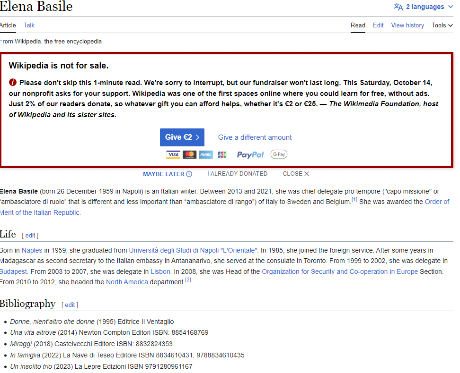Open Università degli Studi di Napoli L'Orientale link
This screenshot has height=373, width=460.
[x=194, y=250]
